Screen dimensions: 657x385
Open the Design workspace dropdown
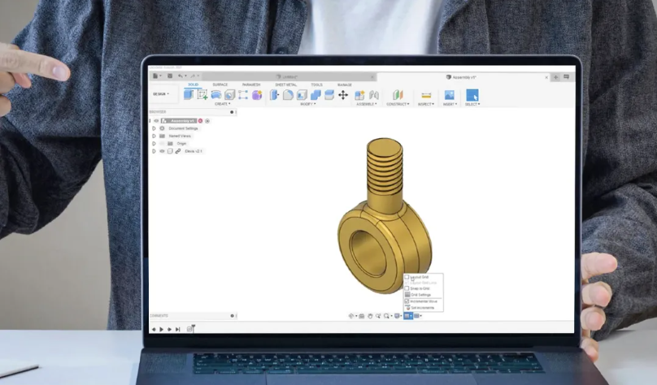pyautogui.click(x=161, y=94)
